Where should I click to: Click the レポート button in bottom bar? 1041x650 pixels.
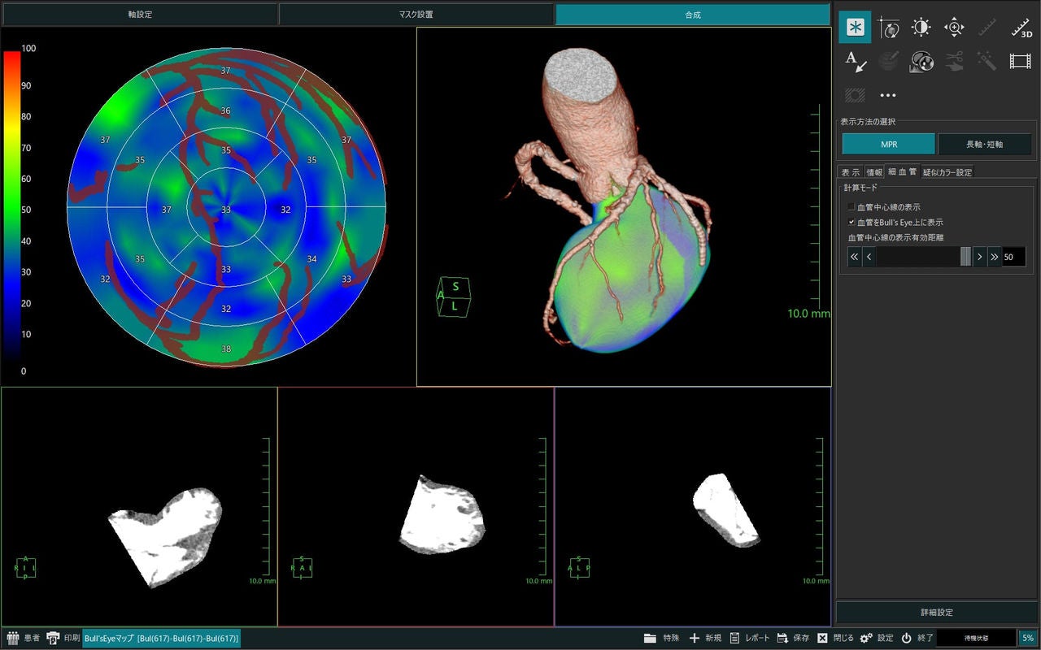pos(749,638)
